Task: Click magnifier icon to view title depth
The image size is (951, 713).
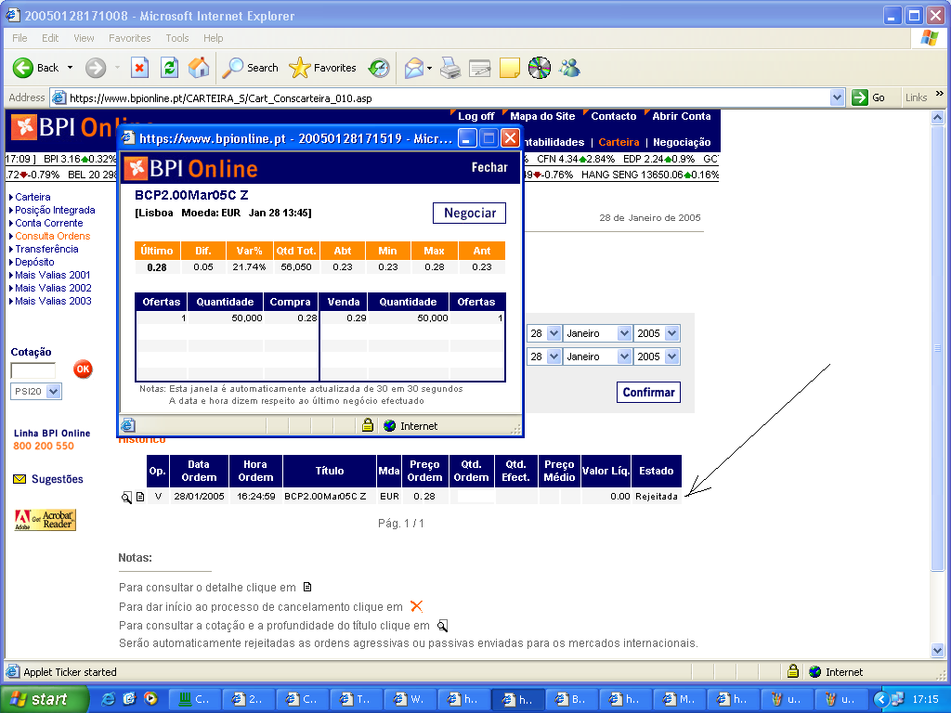Action: click(126, 497)
